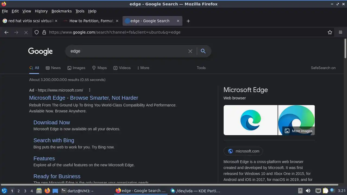Switch to 'red hat virtio scsi' tab
The width and height of the screenshot is (347, 195).
pyautogui.click(x=30, y=21)
